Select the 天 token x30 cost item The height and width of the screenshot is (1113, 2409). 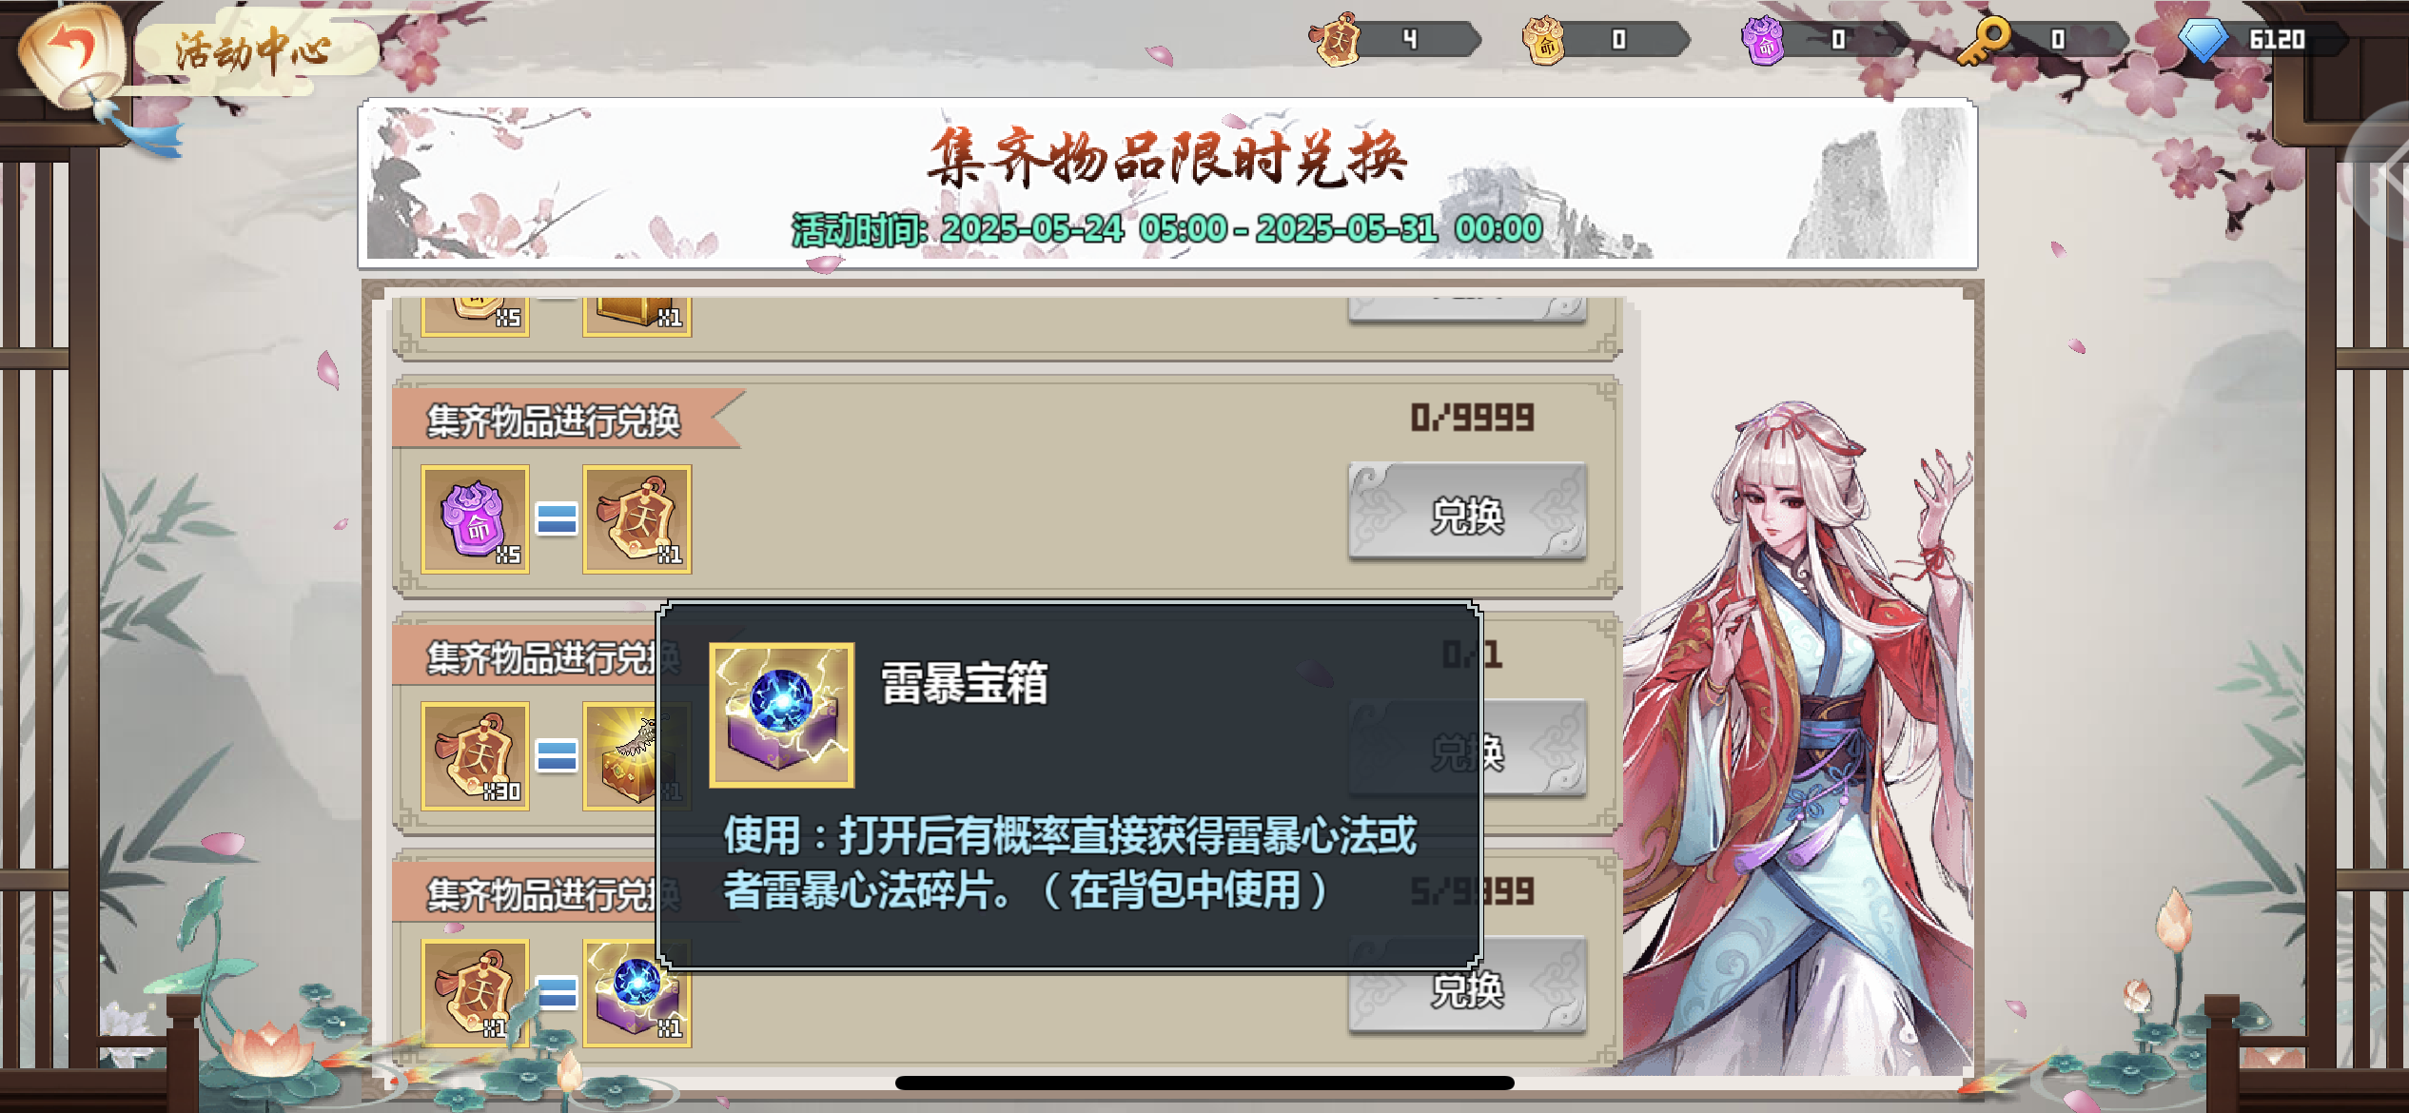[x=476, y=756]
